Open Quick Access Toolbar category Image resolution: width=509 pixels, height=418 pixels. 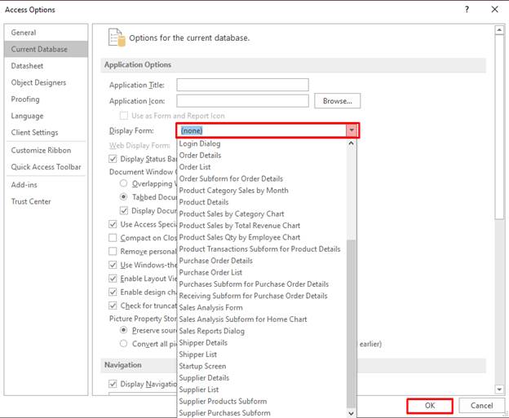(46, 167)
